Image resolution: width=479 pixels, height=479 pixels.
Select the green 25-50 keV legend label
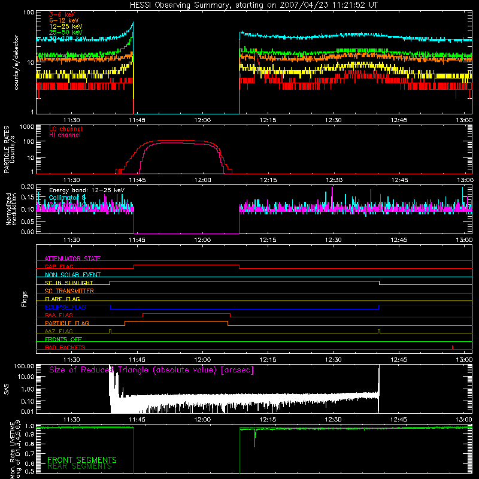[66, 32]
